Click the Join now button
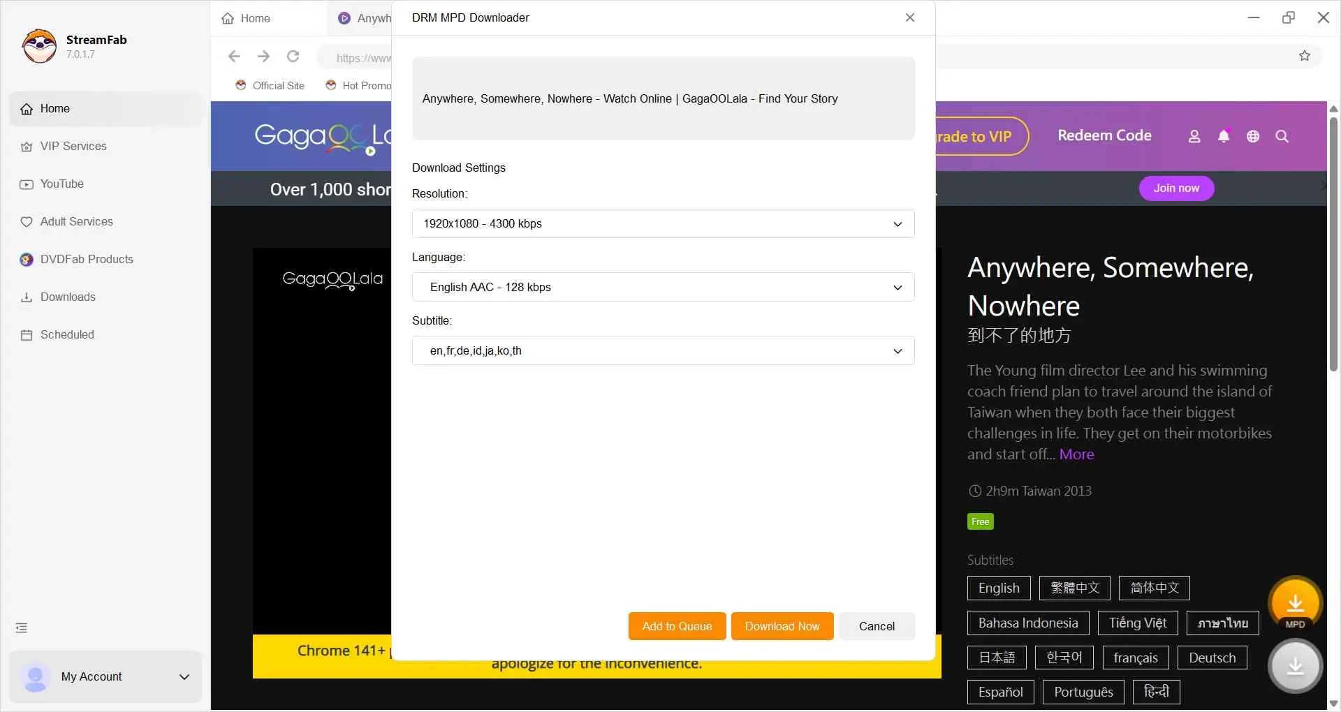The width and height of the screenshot is (1341, 712). pyautogui.click(x=1176, y=188)
